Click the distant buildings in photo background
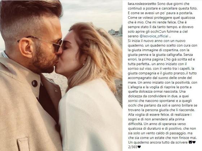This screenshot has height=151, width=202. 115,31
